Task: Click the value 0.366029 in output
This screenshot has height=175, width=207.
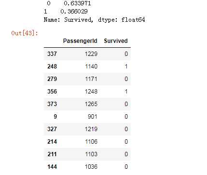Action: [x=74, y=12]
